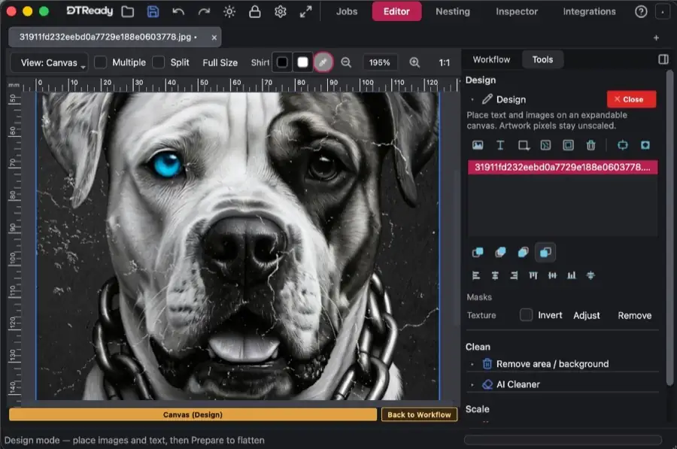Align objects to horizontal center
Viewport: 677px width, 449px height.
(x=495, y=275)
